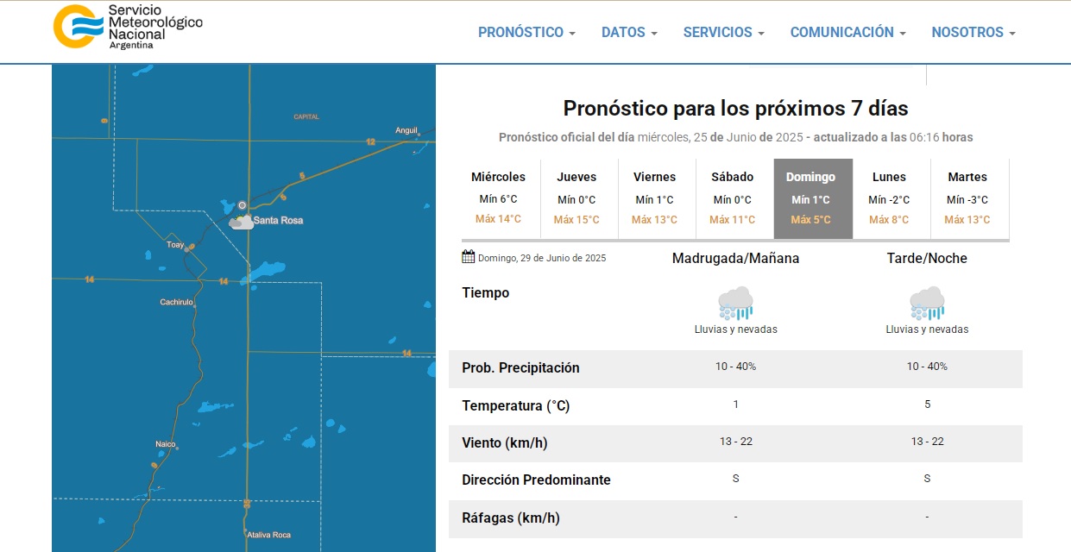Open the Datos dropdown menu

coord(629,33)
